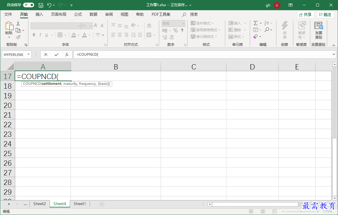Click the 共享 share button
Viewport: 338px width, 215px height.
306,15
